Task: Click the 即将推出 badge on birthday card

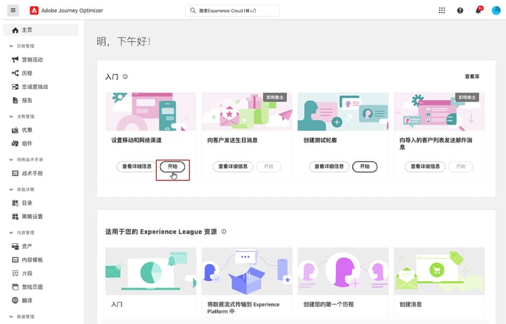Action: [x=275, y=97]
